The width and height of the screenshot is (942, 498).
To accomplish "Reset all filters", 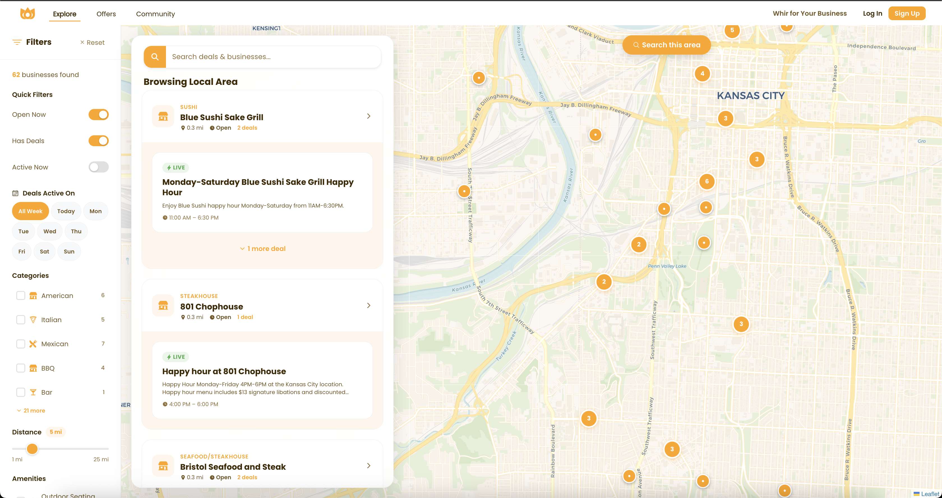I will pos(93,42).
